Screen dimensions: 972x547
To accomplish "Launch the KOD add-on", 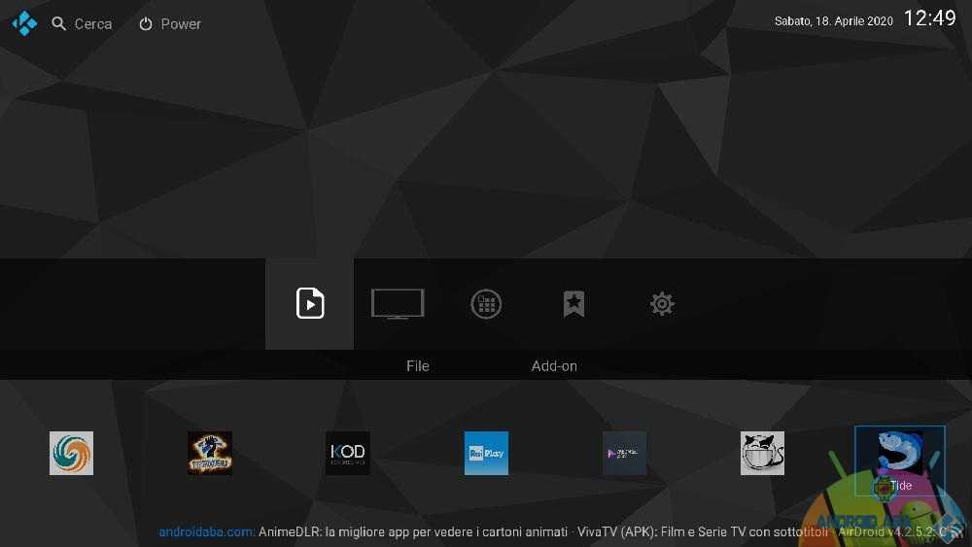I will [x=348, y=454].
